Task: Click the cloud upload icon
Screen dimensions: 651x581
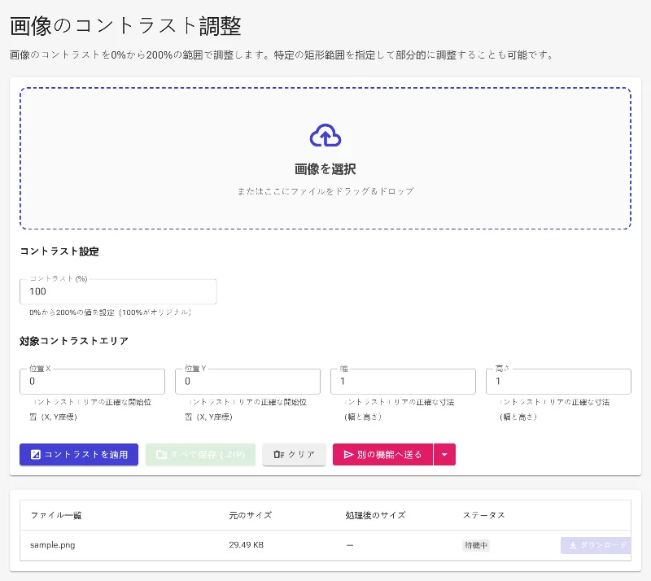Action: pyautogui.click(x=325, y=135)
